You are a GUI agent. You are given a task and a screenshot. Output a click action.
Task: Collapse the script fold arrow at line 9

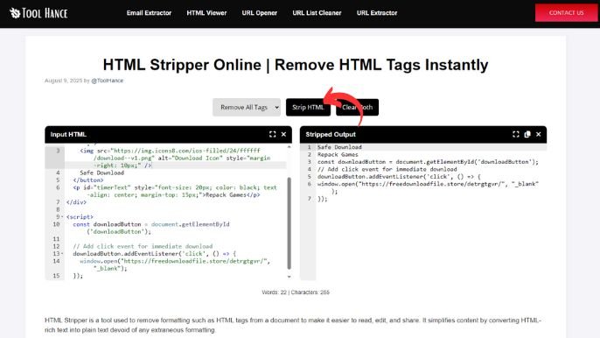(62, 217)
